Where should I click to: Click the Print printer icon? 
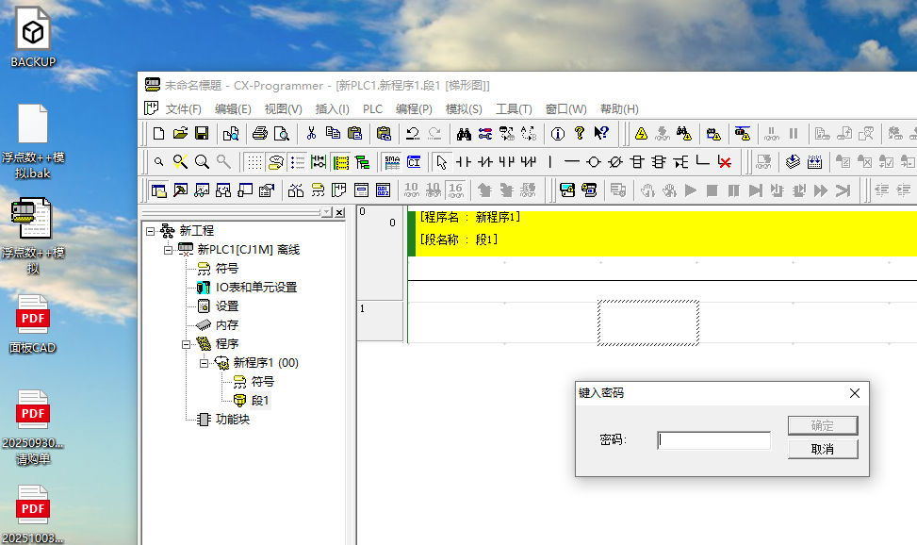click(259, 134)
